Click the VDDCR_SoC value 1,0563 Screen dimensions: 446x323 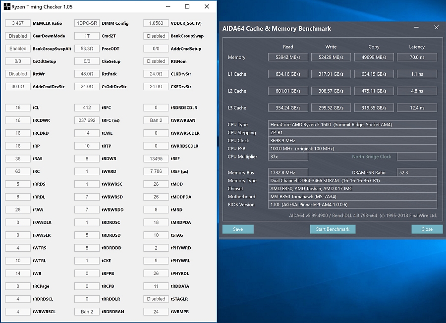(156, 23)
